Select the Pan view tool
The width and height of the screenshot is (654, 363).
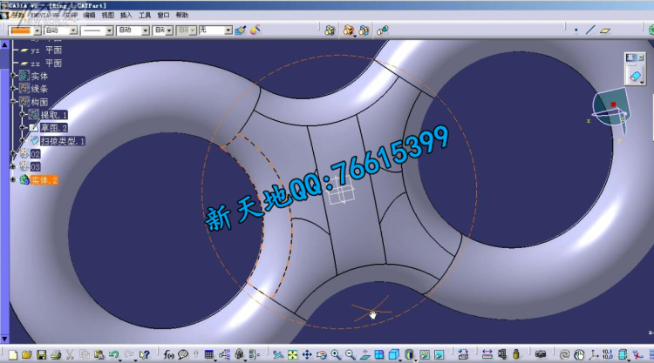coord(307,354)
